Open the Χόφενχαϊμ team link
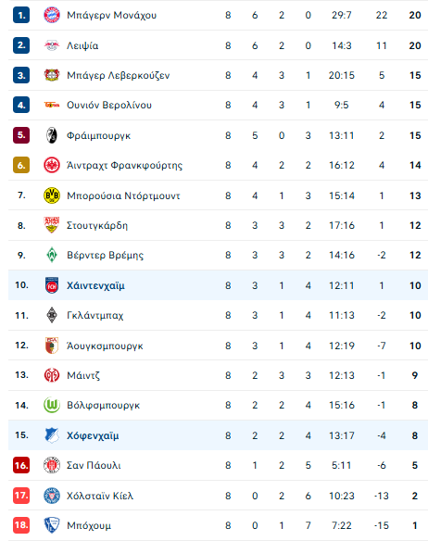 tap(93, 435)
